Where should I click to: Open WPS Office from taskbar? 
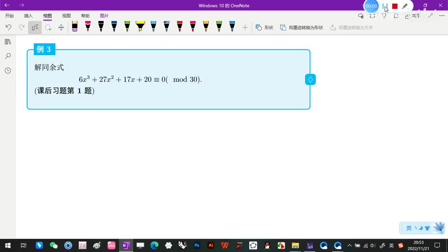(225, 245)
